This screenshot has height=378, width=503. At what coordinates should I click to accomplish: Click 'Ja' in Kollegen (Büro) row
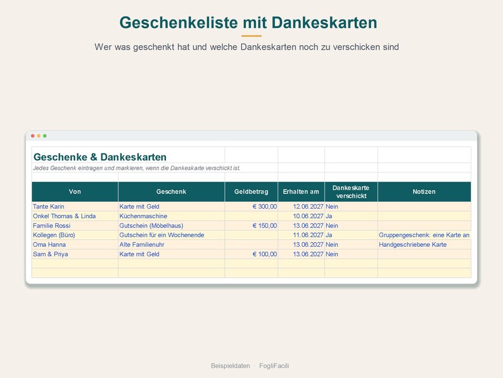point(351,235)
